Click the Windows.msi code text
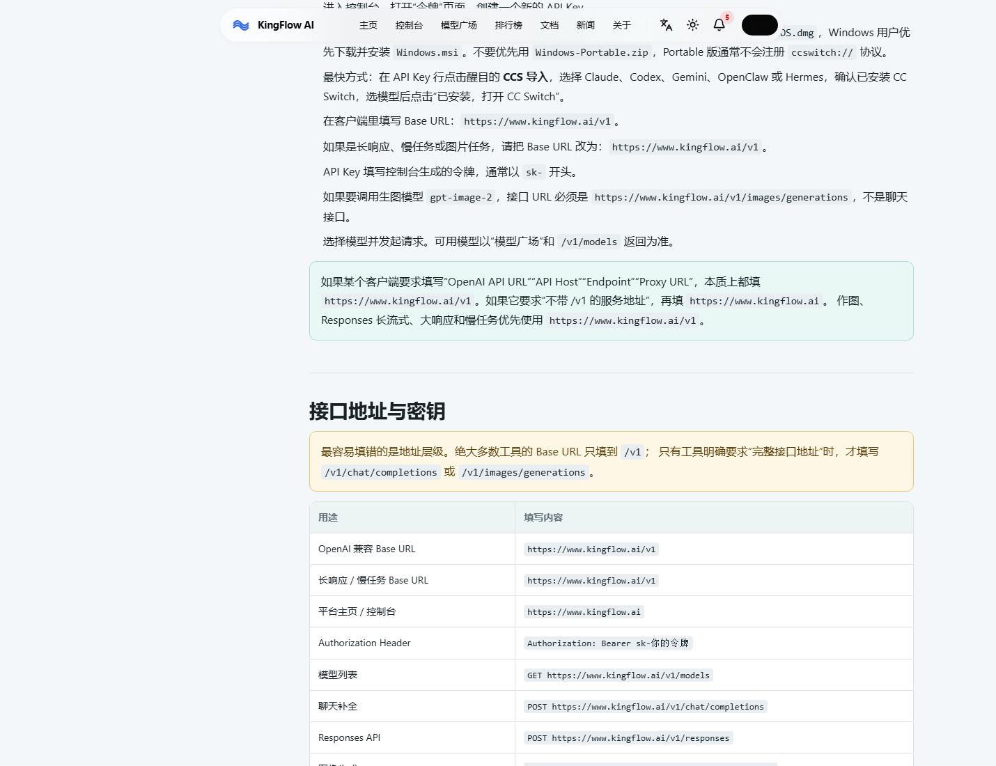996x766 pixels. (428, 52)
